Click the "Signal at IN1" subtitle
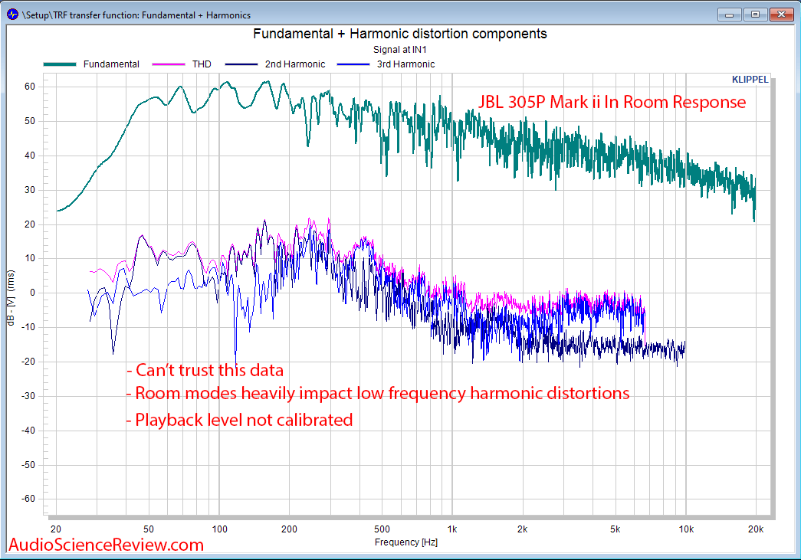The width and height of the screenshot is (801, 560). click(400, 50)
